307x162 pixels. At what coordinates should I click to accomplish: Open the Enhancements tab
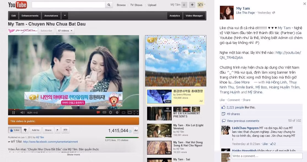coord(30,16)
